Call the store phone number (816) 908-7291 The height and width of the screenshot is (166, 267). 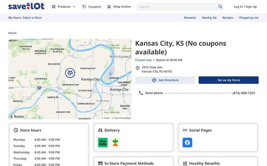[x=244, y=93]
